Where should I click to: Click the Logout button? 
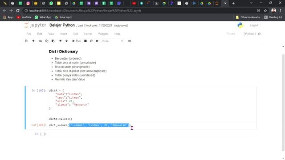tap(254, 25)
